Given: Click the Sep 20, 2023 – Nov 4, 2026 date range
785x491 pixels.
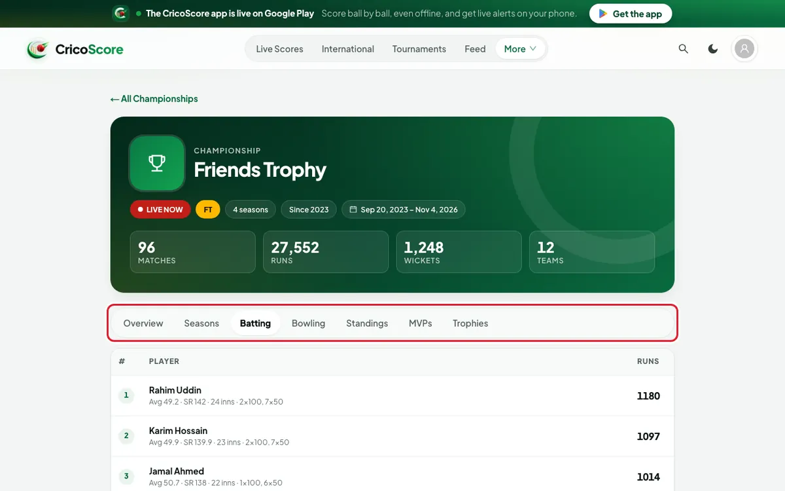Looking at the screenshot, I should pyautogui.click(x=404, y=209).
